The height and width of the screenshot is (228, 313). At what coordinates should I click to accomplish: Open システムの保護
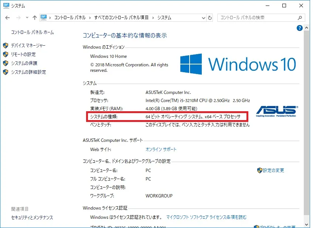[24, 63]
